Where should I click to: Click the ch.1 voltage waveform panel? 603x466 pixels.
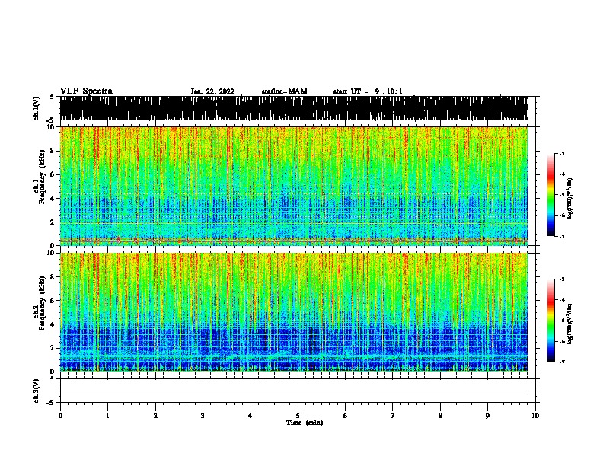pyautogui.click(x=293, y=108)
